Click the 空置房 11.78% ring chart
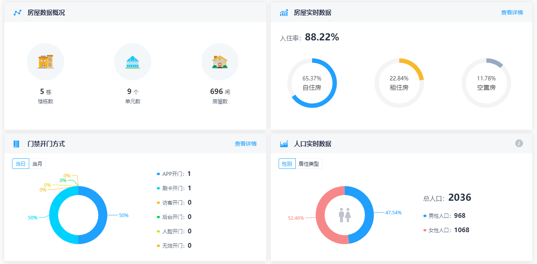This screenshot has height=264, width=537. (486, 83)
